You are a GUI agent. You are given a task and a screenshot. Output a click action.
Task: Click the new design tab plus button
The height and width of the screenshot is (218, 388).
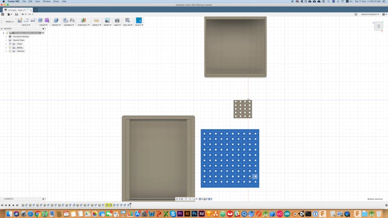pos(35,10)
